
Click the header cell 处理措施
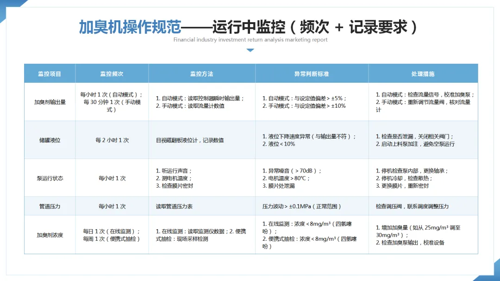click(423, 74)
